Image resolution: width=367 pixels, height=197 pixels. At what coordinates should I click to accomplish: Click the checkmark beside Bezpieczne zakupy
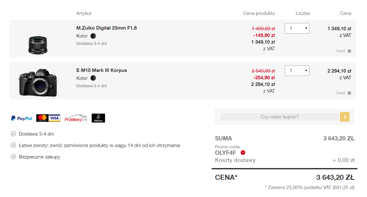[13, 157]
